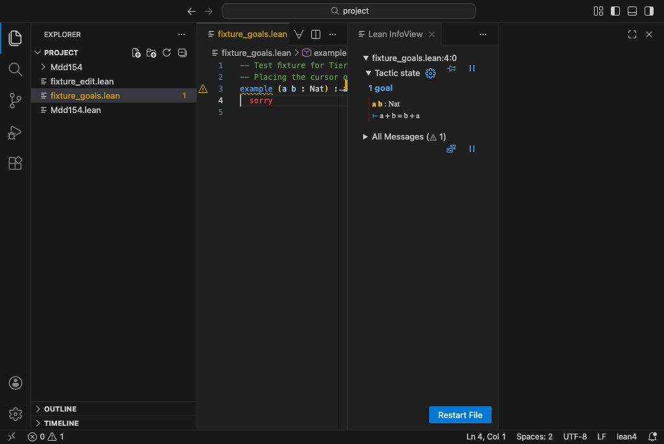The image size is (664, 444).
Task: Create a new file via the Explorer icon
Action: (x=136, y=53)
